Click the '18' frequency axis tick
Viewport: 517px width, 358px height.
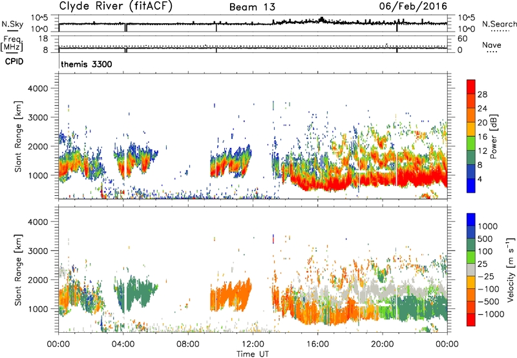point(43,39)
